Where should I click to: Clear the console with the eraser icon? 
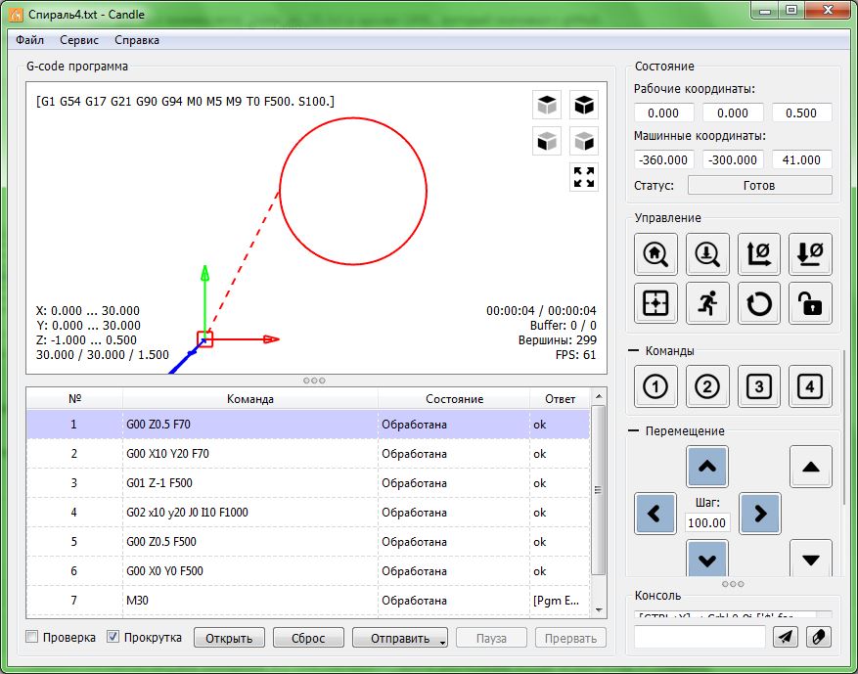819,637
